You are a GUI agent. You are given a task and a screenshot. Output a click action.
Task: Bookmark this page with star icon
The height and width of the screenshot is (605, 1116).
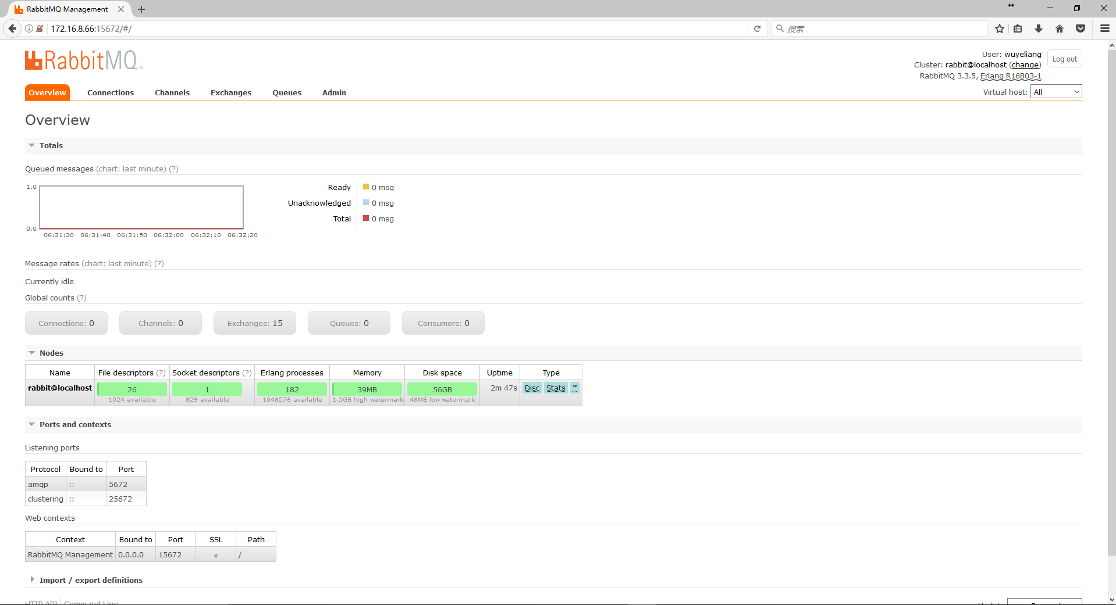point(1000,28)
